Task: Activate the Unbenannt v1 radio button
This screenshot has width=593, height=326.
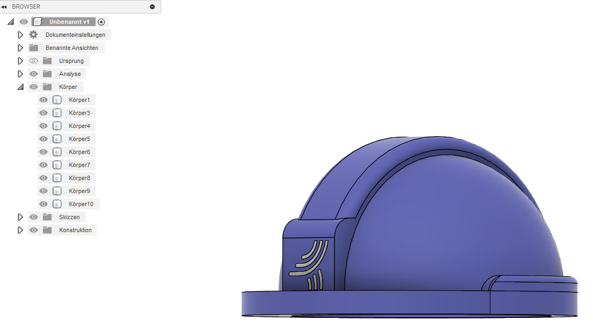Action: pos(102,22)
